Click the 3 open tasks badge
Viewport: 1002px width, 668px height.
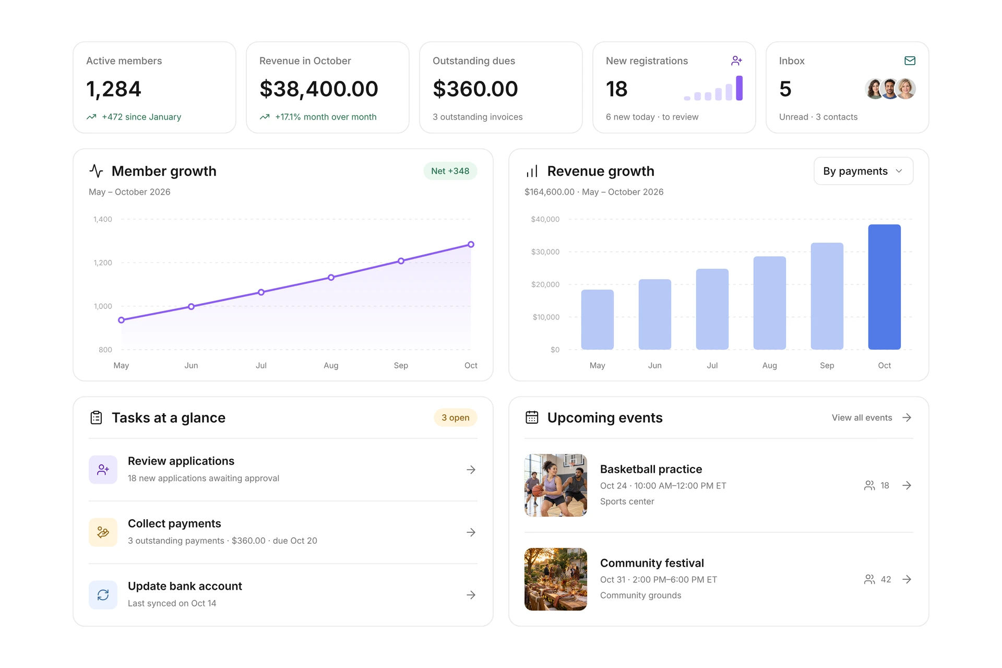click(x=455, y=417)
